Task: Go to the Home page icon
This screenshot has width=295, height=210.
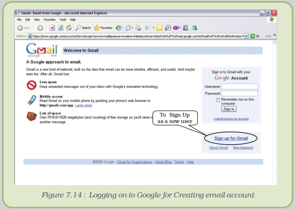Action: point(69,28)
